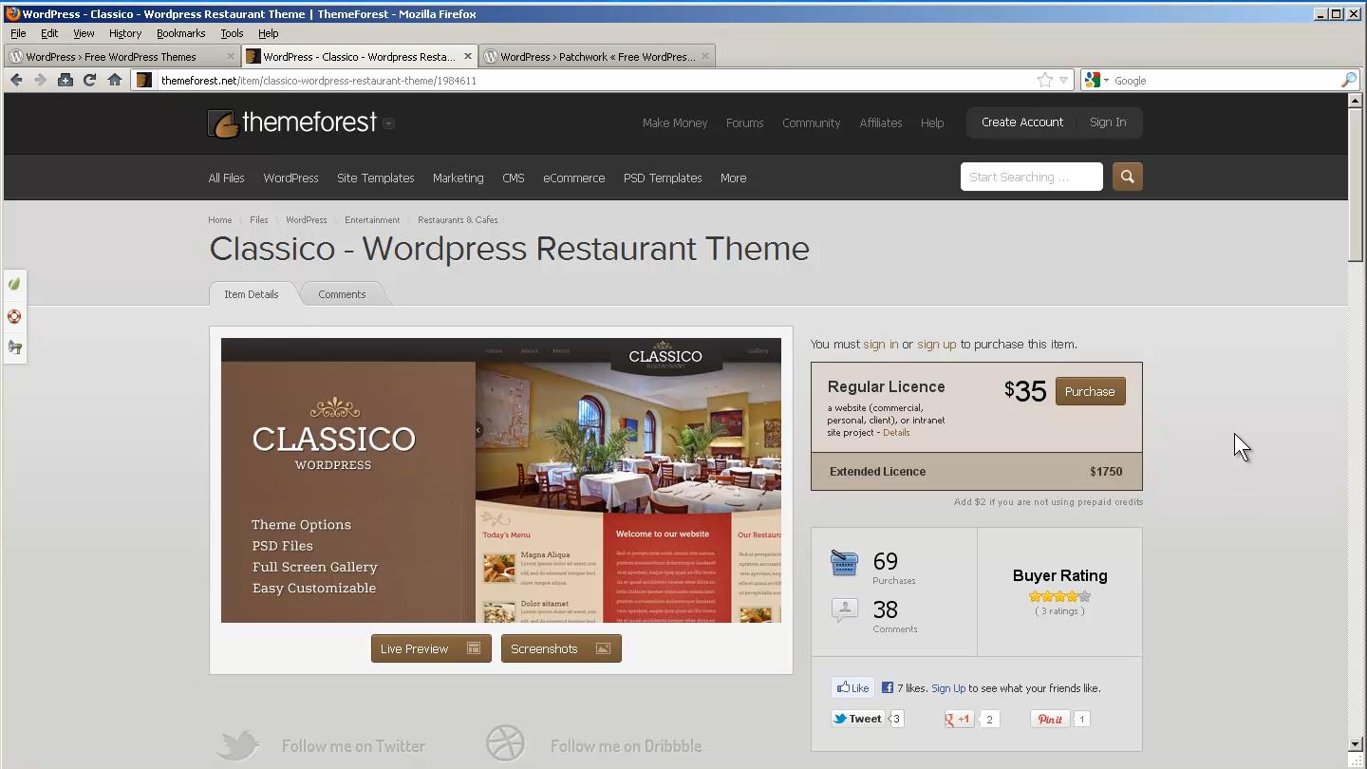This screenshot has width=1367, height=769.
Task: Open the Edit menu
Action: pyautogui.click(x=49, y=33)
